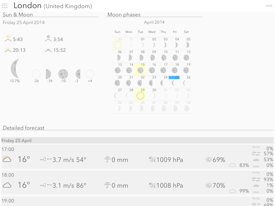Select the full moon at -10 days
Viewport: 275px width, 206px height.
tap(63, 74)
